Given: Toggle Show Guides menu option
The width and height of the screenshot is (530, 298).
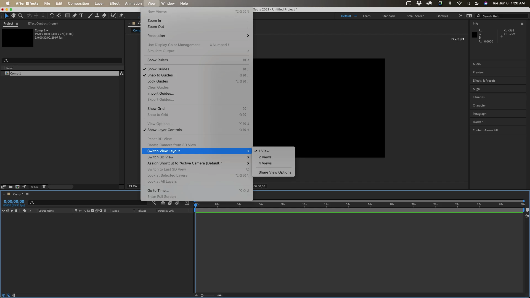Looking at the screenshot, I should click(x=158, y=69).
